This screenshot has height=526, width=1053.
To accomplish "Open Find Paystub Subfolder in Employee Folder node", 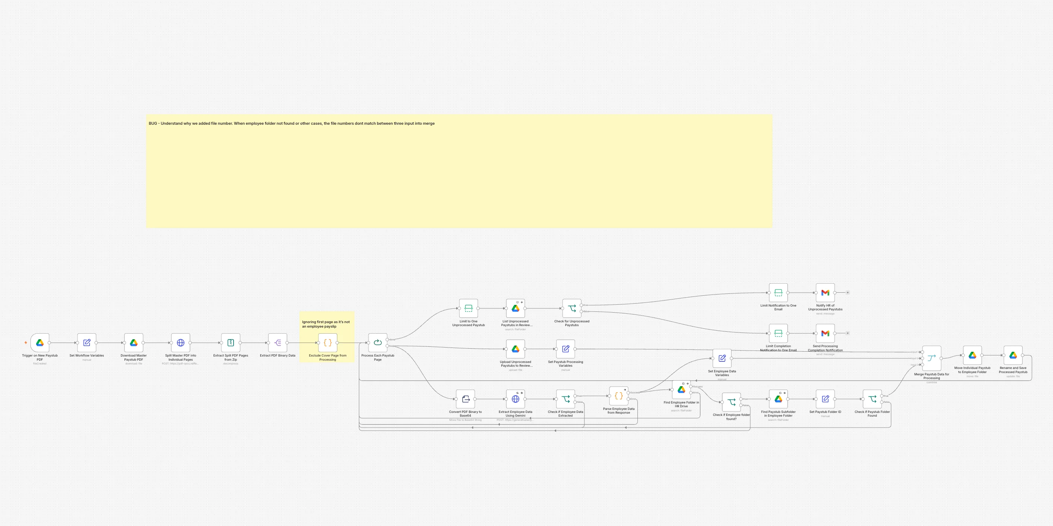I will click(778, 399).
